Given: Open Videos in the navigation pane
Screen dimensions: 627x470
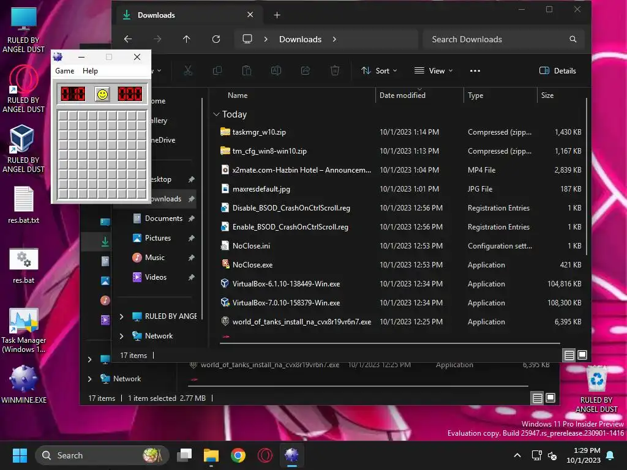Looking at the screenshot, I should (156, 277).
